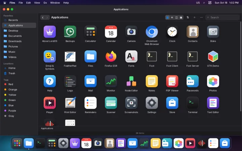Select the Purple tag
The image size is (242, 151).
(19, 110)
